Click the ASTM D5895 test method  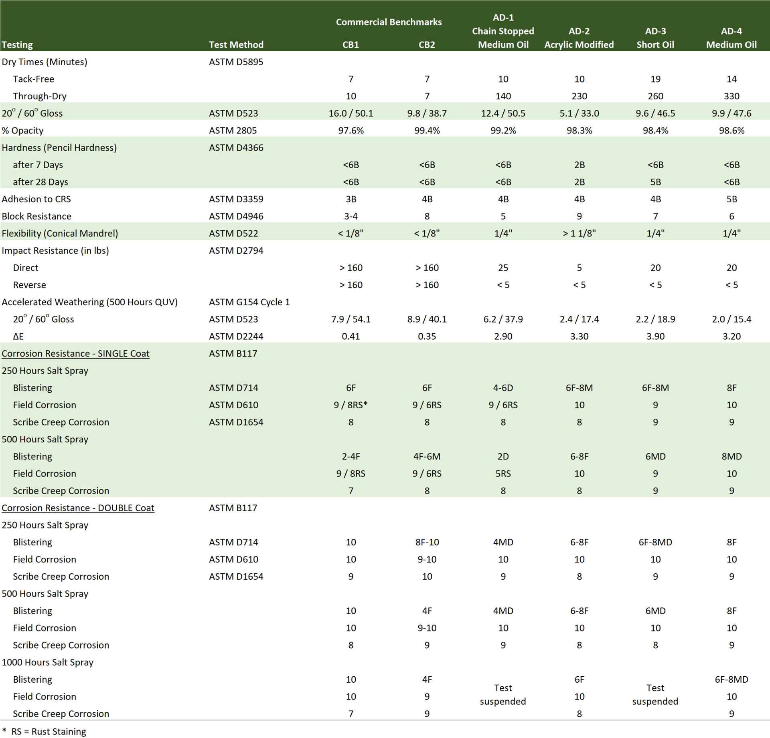[236, 62]
